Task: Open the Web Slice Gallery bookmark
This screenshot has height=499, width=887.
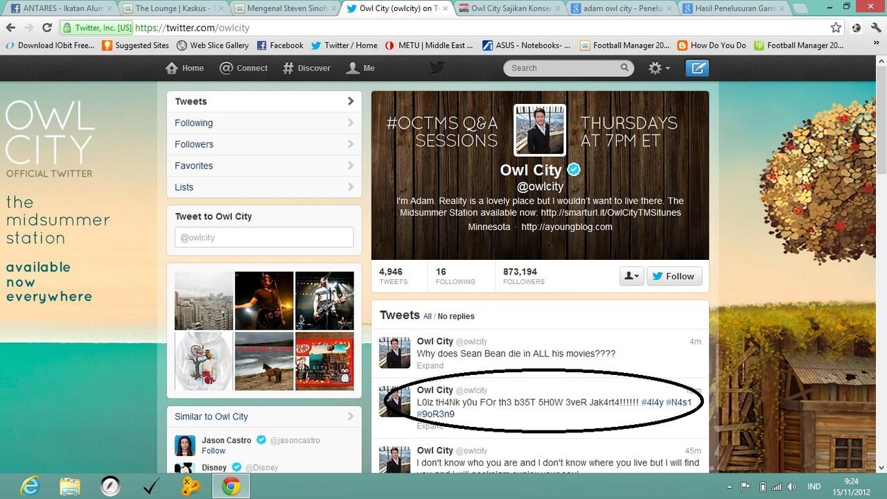Action: 213,45
